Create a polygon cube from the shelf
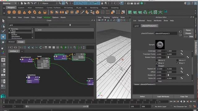198x111 pixels. pyautogui.click(x=14, y=12)
